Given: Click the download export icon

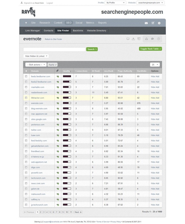Looking at the screenshot, I should point(133,39).
